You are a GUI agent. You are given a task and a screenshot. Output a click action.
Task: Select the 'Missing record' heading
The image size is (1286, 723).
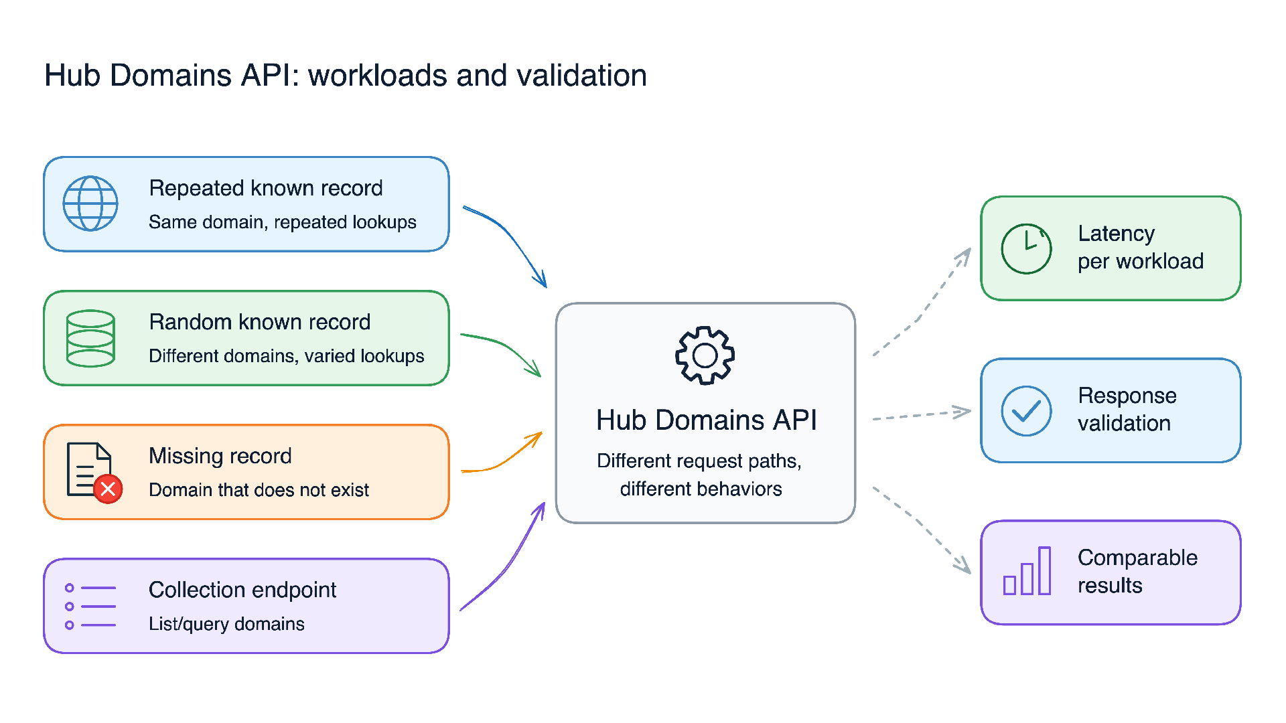(220, 456)
